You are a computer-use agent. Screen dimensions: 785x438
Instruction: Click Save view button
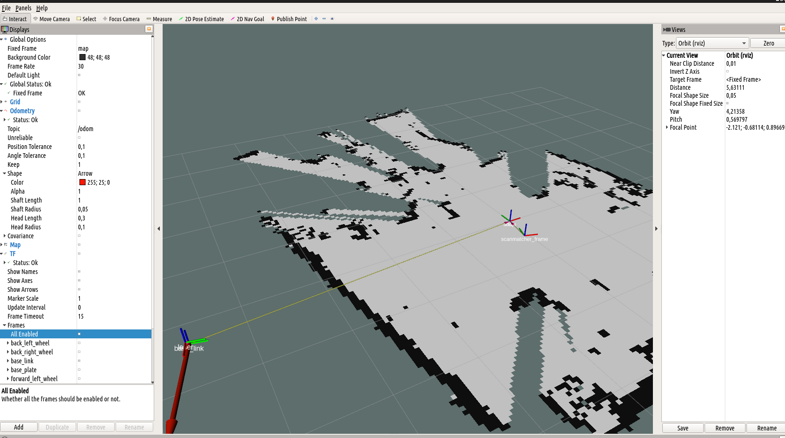point(683,428)
